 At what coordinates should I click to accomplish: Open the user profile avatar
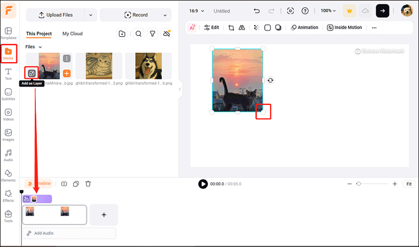407,10
